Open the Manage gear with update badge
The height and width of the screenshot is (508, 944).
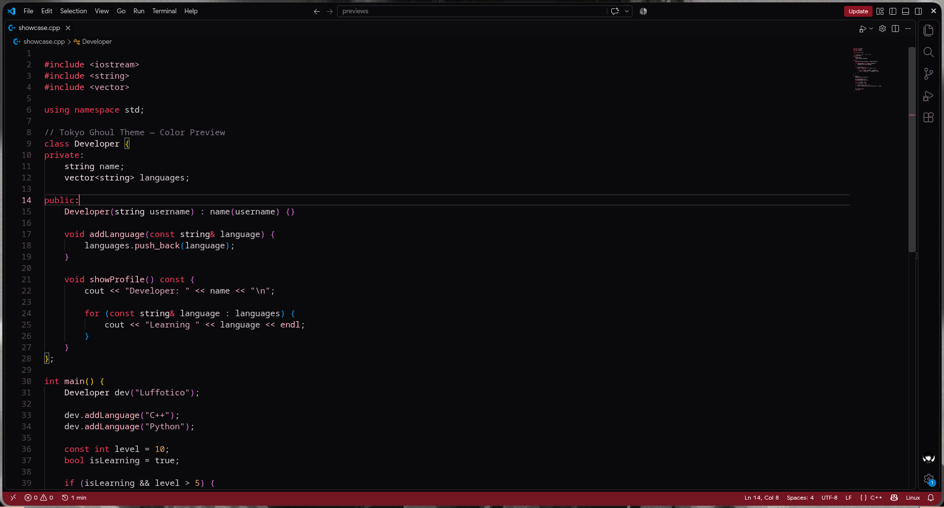(929, 479)
